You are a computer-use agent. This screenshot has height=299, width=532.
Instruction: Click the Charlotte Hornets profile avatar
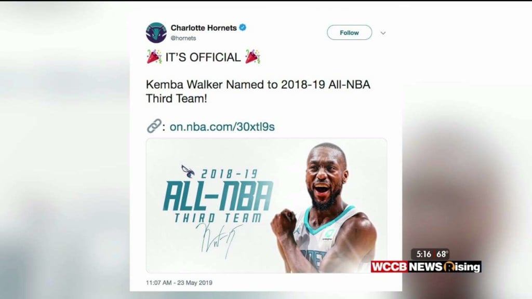pos(156,33)
